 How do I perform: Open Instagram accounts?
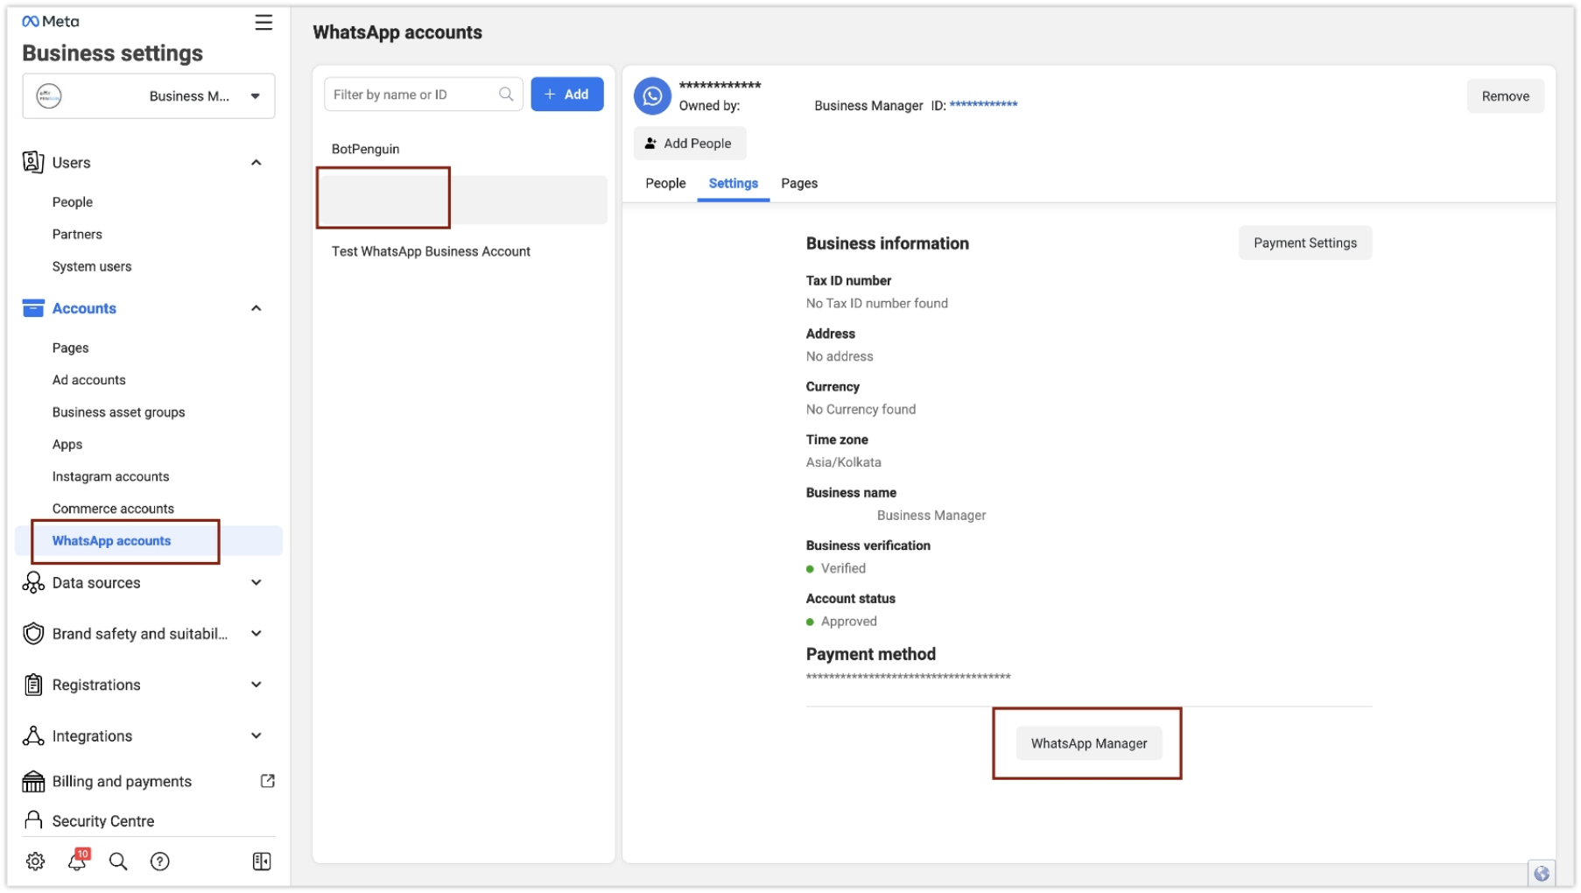point(111,477)
